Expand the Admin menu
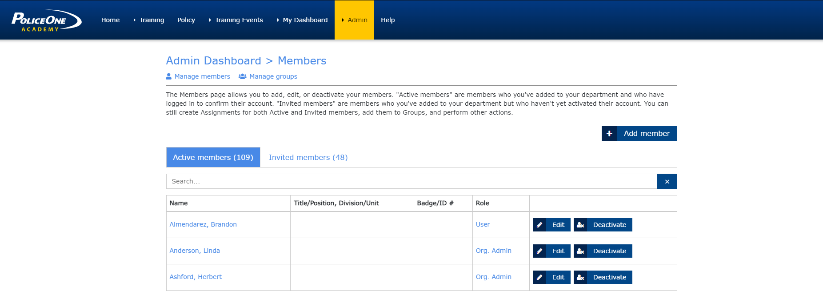 pos(354,20)
